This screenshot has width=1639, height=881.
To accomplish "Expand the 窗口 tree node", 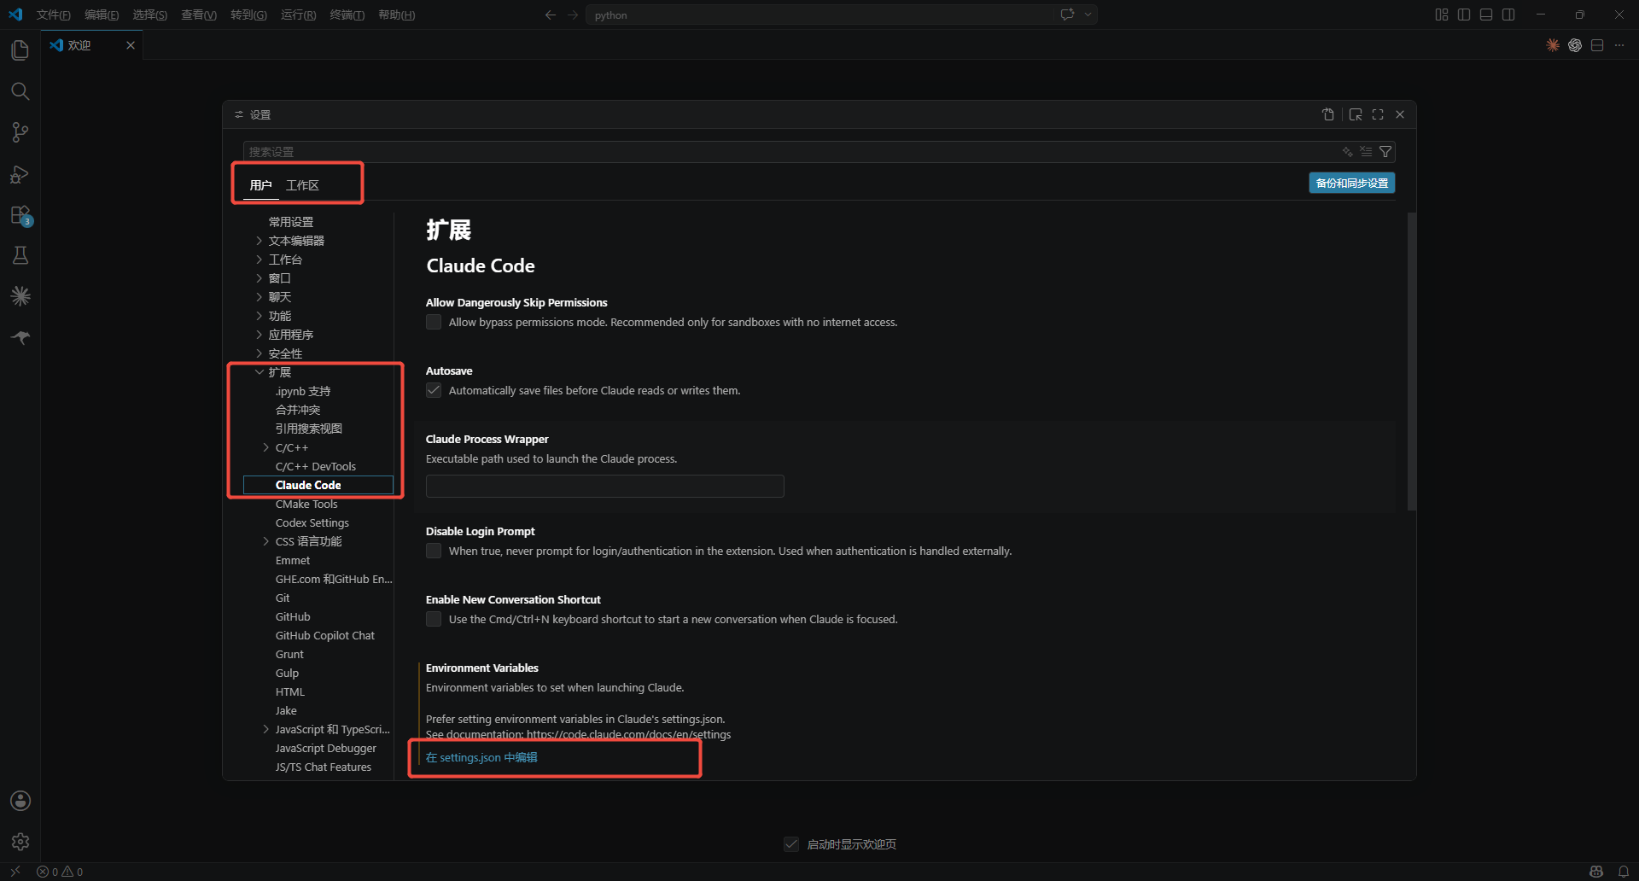I will [260, 278].
